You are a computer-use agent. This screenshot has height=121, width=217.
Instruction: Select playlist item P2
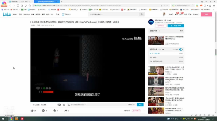[166, 57]
